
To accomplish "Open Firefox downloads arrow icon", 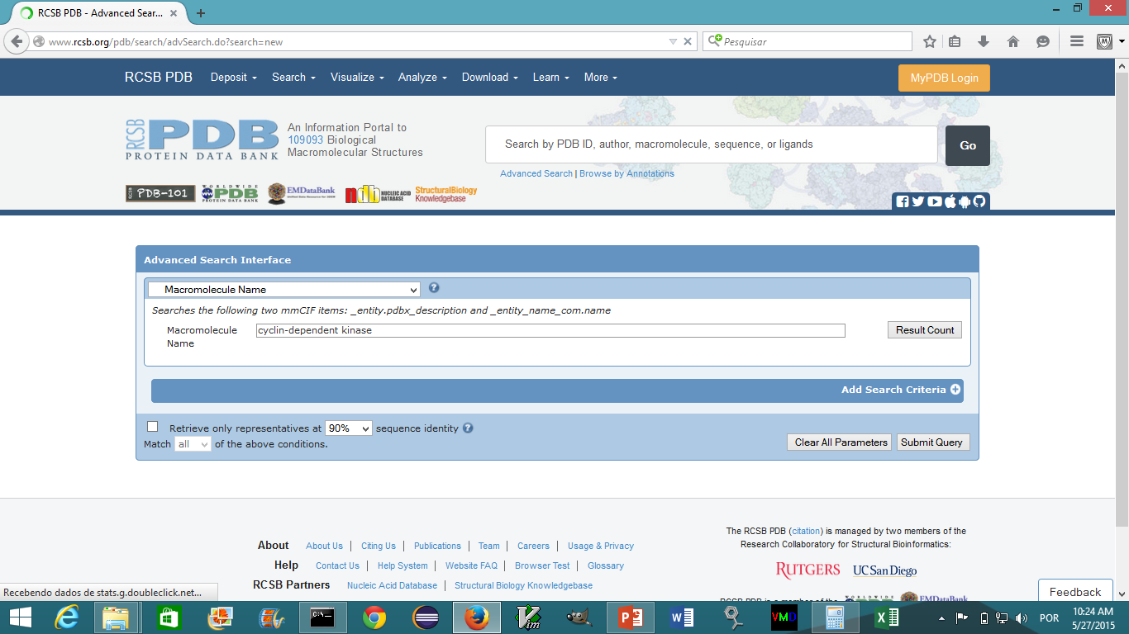I will [984, 41].
